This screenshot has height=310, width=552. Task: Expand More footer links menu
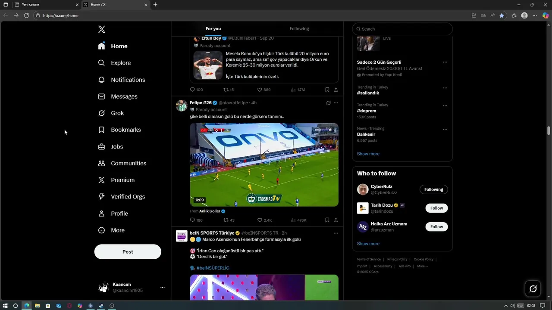click(x=422, y=266)
